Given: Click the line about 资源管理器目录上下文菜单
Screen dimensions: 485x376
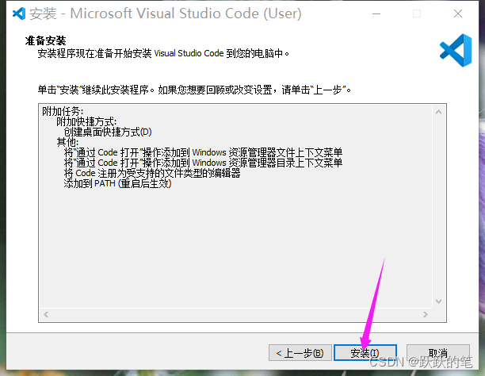Looking at the screenshot, I should 203,163.
